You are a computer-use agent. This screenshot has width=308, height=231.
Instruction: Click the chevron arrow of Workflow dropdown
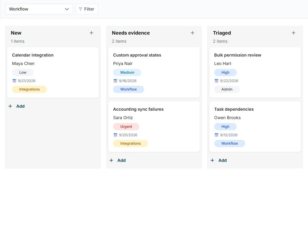[x=67, y=9]
